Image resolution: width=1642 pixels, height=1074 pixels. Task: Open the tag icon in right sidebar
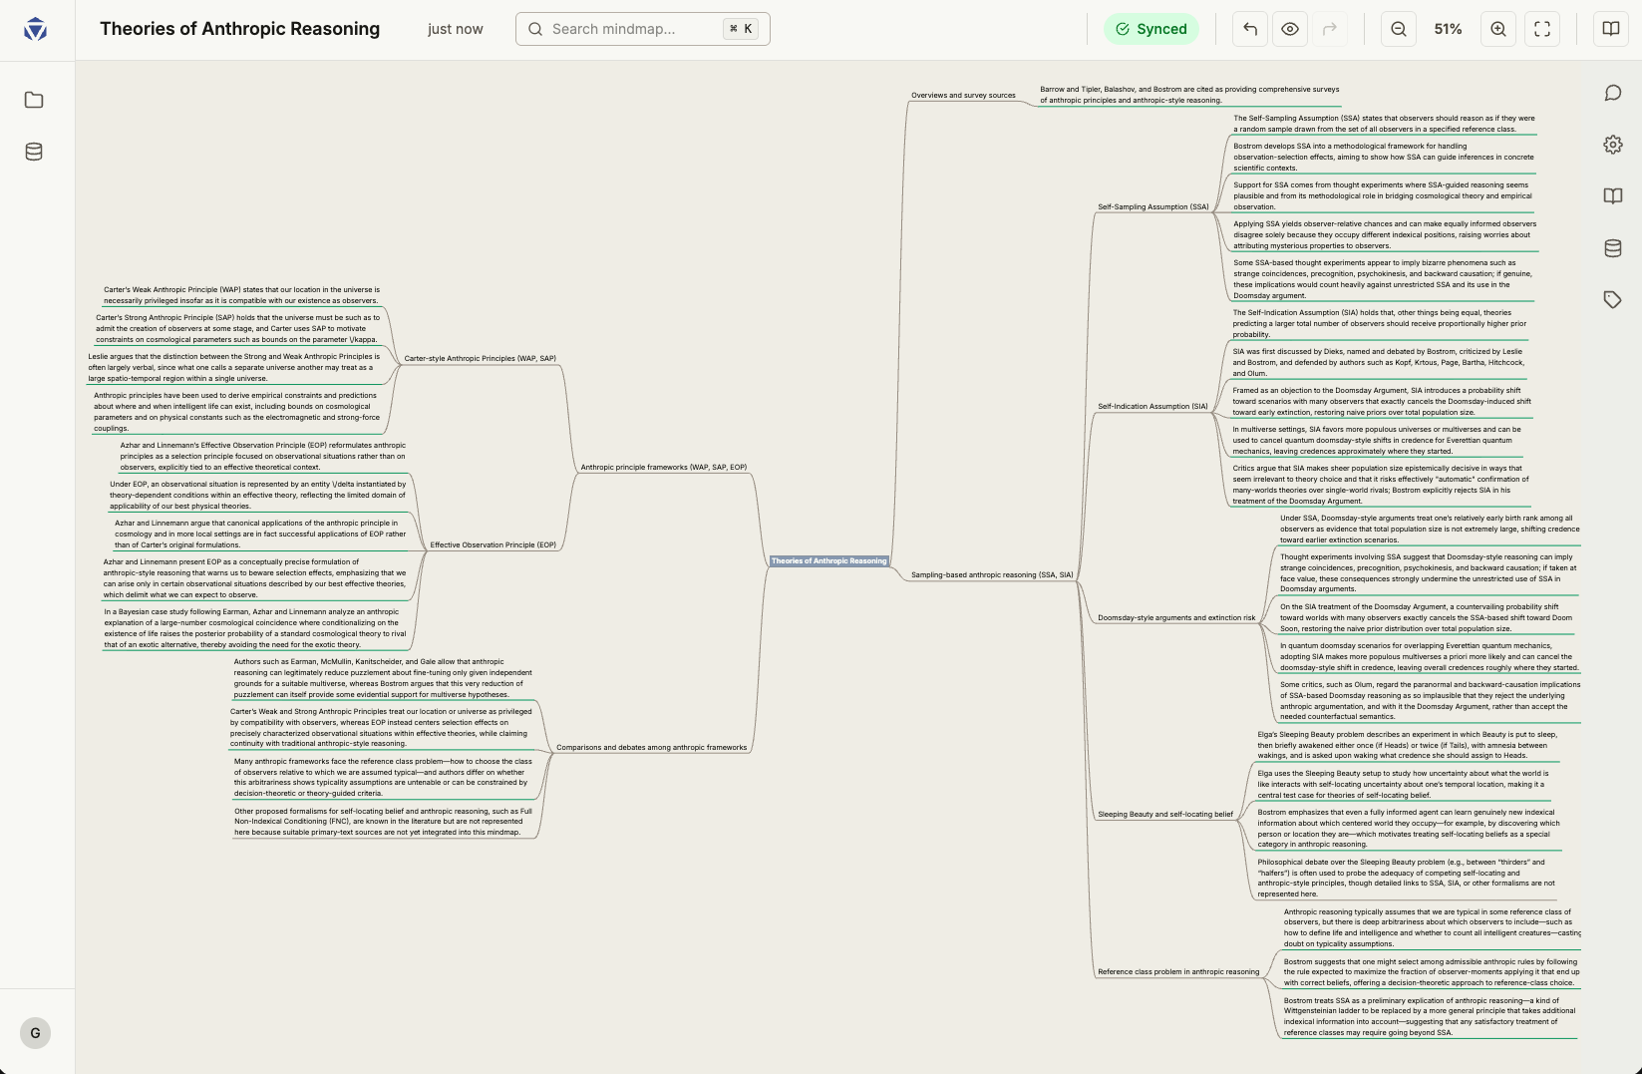coord(1613,300)
